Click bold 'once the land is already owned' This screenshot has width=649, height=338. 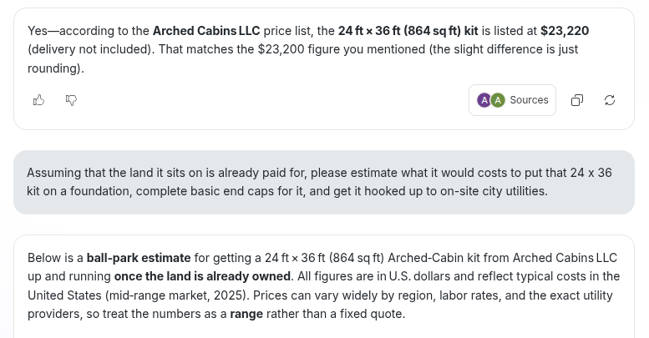[202, 276]
